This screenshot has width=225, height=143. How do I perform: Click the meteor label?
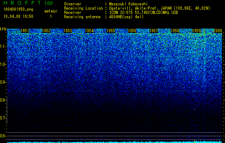pyautogui.click(x=51, y=11)
